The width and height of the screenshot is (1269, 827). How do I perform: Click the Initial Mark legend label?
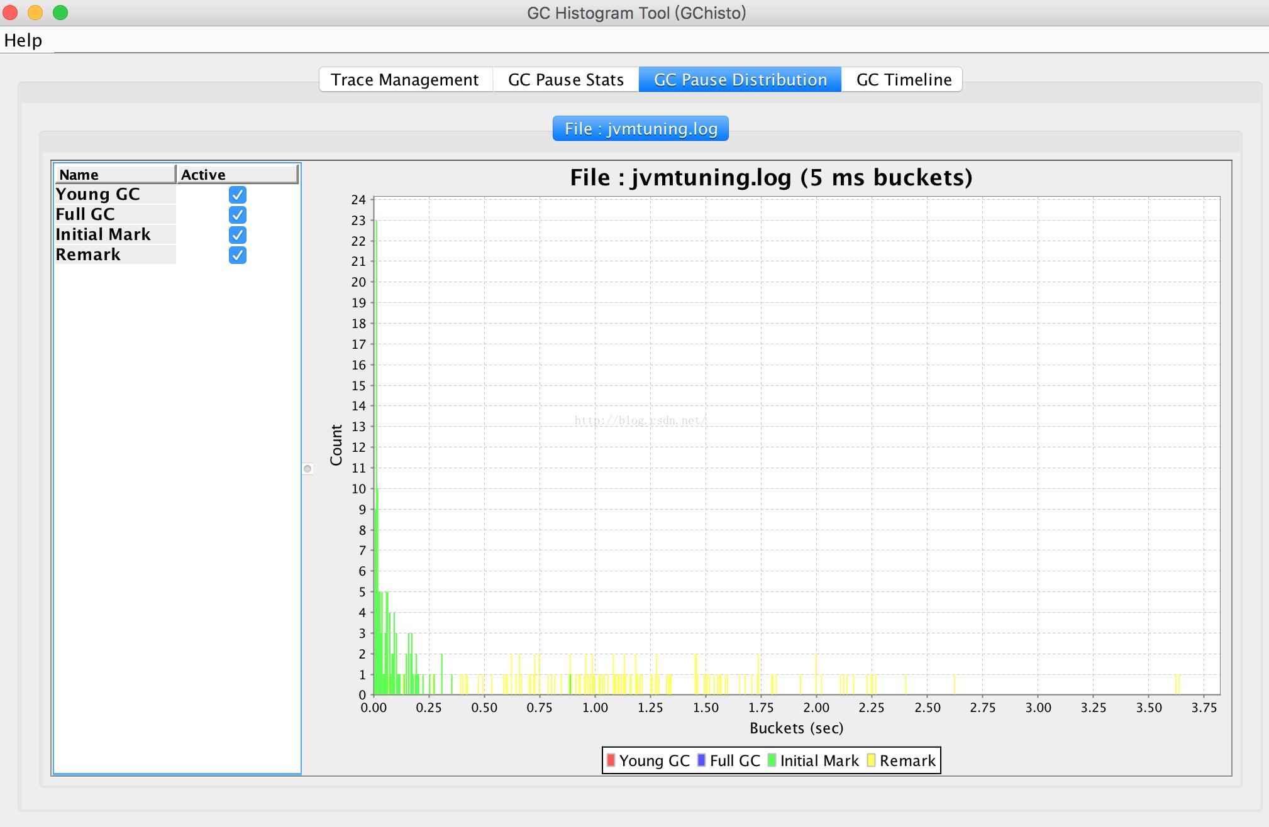[x=819, y=761]
